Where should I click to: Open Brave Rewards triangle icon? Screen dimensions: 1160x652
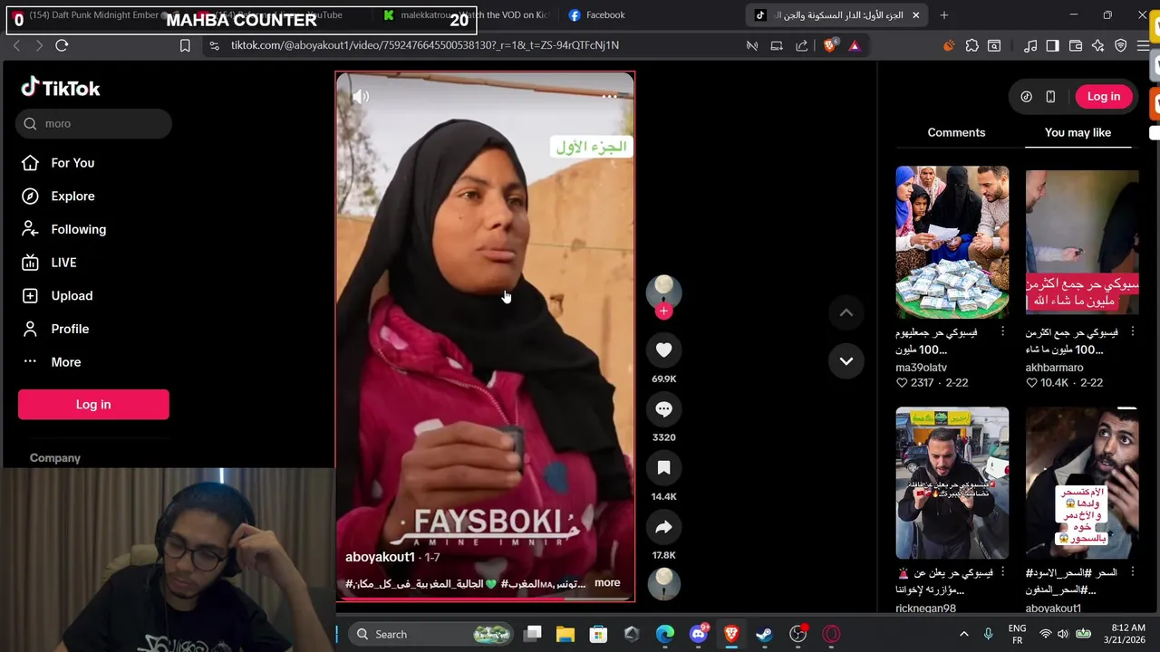point(855,45)
